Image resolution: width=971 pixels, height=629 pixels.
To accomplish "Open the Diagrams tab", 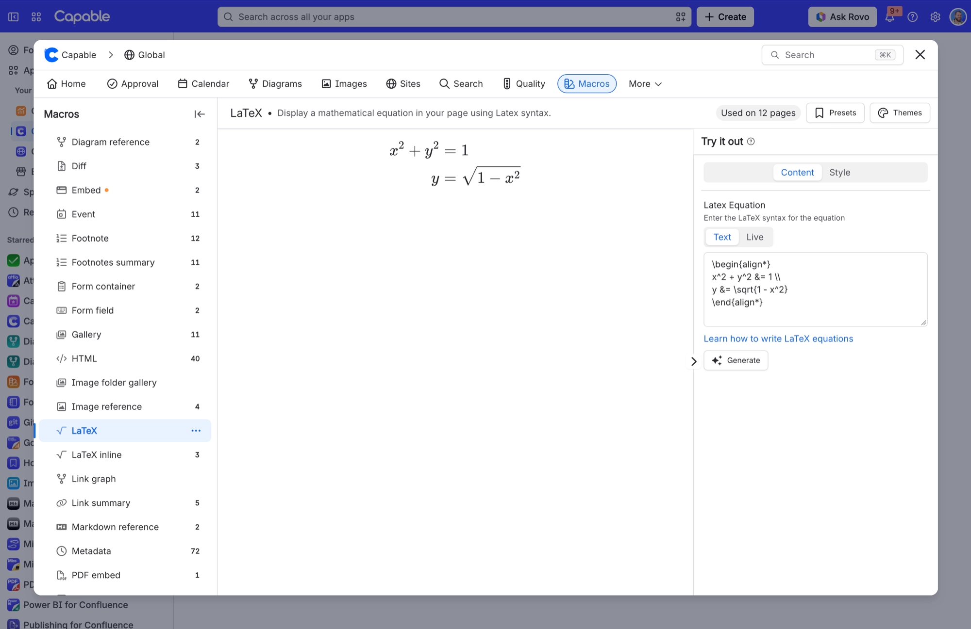I will pos(275,84).
